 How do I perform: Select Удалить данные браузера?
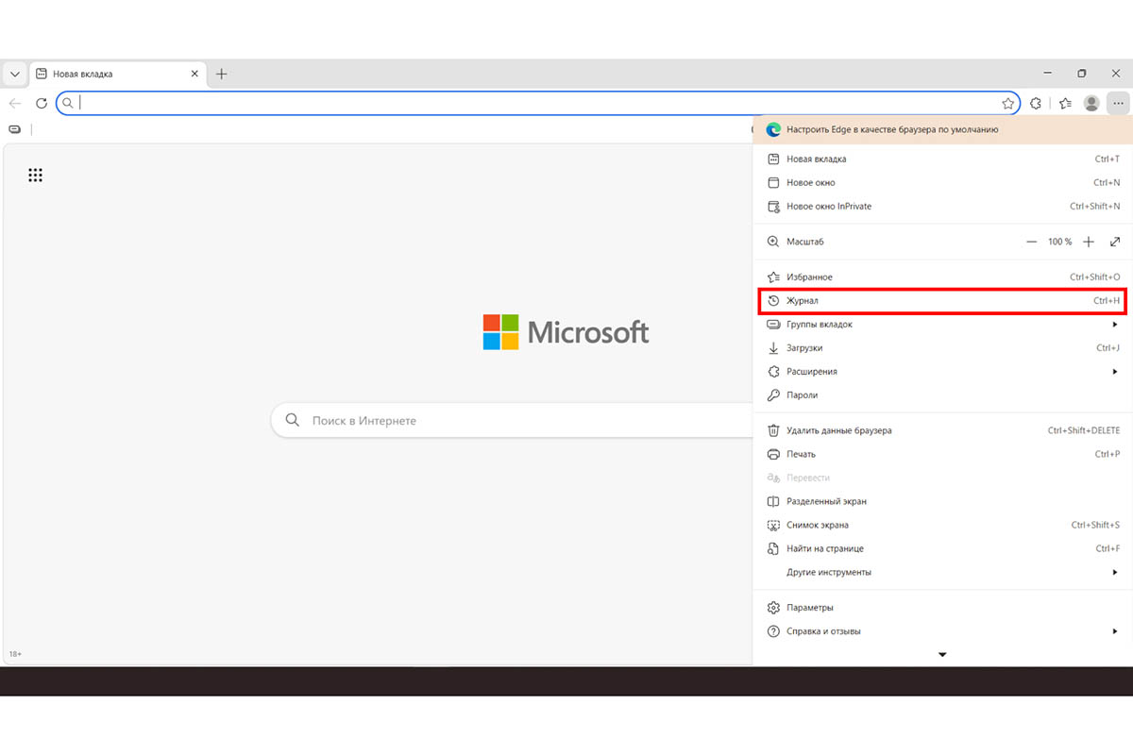pos(942,431)
